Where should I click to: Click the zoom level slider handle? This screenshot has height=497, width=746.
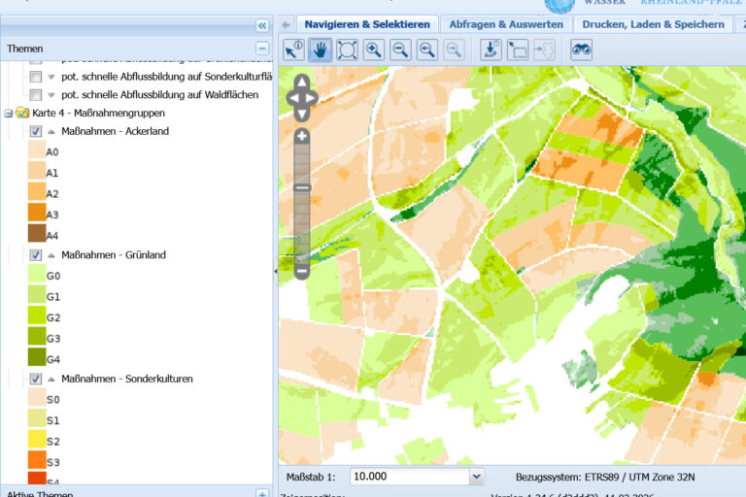302,188
